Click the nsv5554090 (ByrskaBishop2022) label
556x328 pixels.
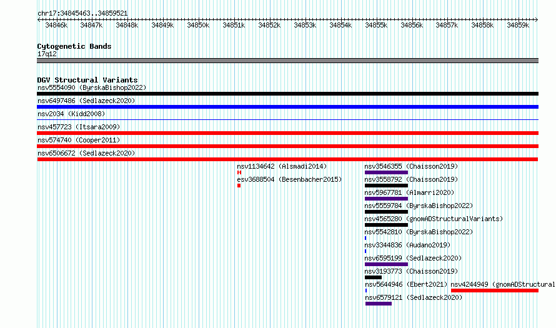click(92, 87)
